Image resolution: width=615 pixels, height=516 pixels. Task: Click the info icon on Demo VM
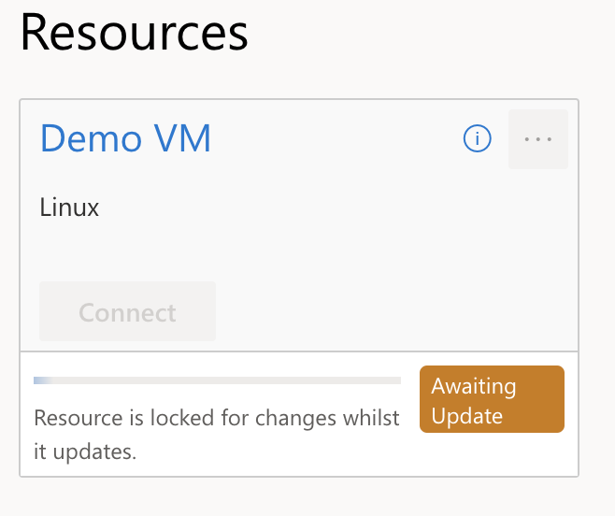coord(477,139)
